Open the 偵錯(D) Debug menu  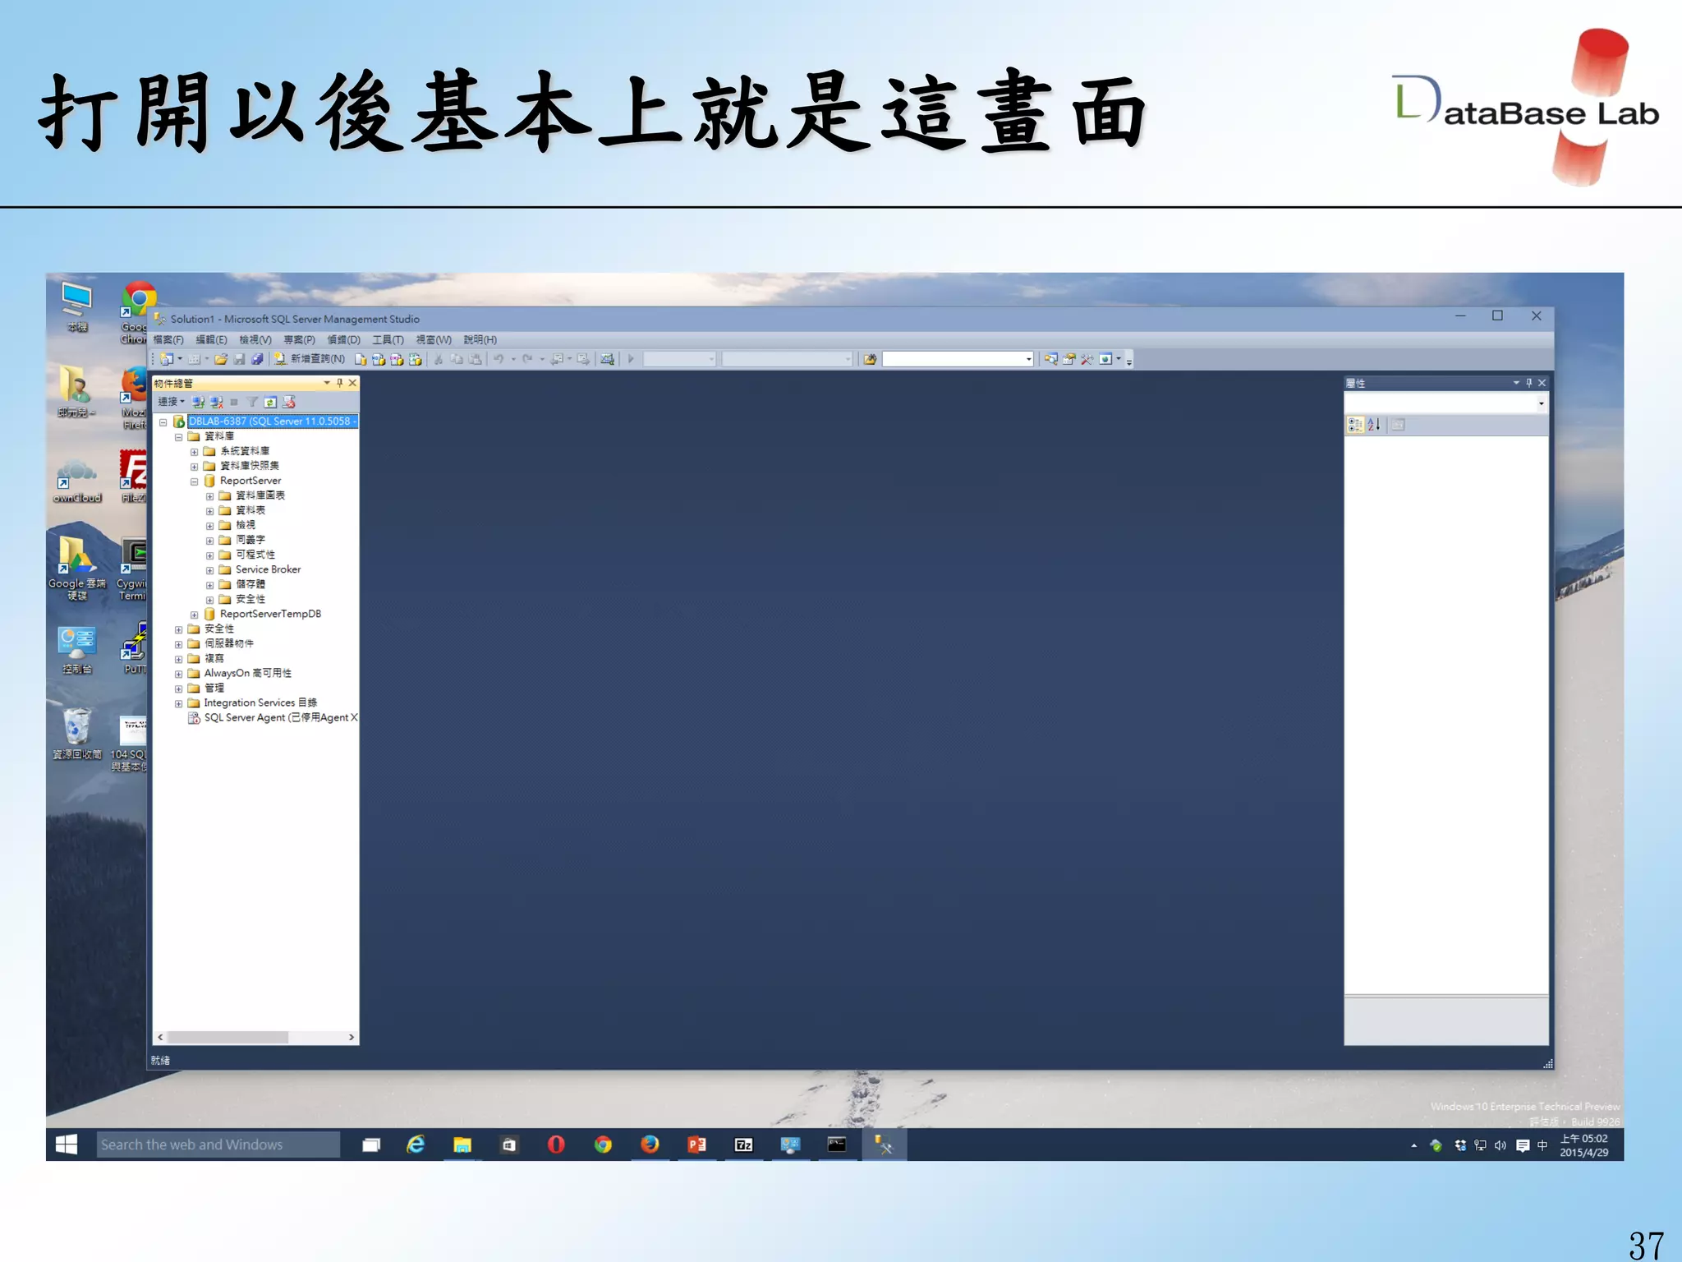[x=343, y=339]
